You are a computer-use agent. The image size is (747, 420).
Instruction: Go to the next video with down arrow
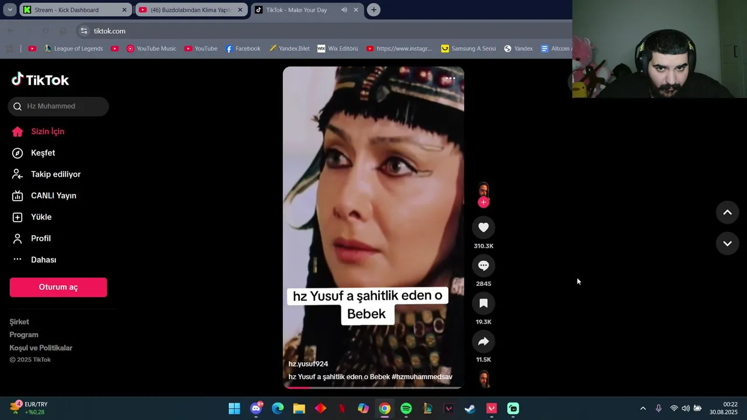tap(727, 243)
